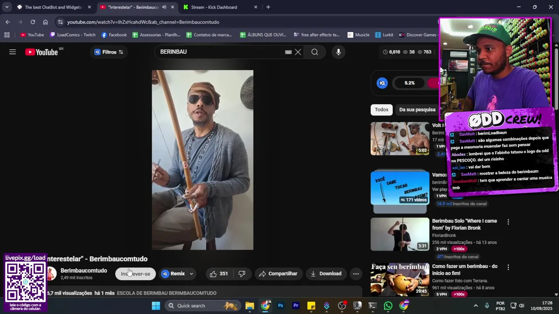The width and height of the screenshot is (559, 314).
Task: Open the Faça seu berimbau thumbnail
Action: point(400,279)
